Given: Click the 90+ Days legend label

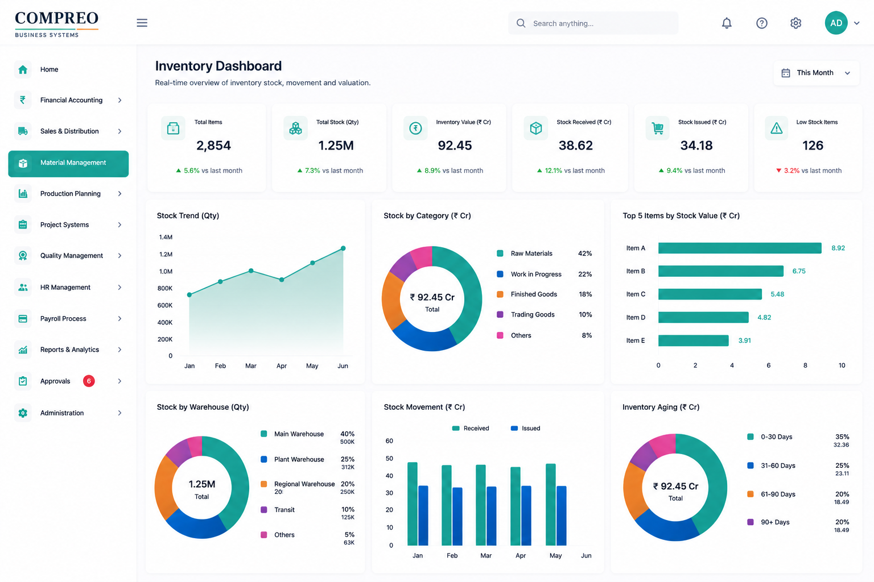Looking at the screenshot, I should click(x=775, y=522).
